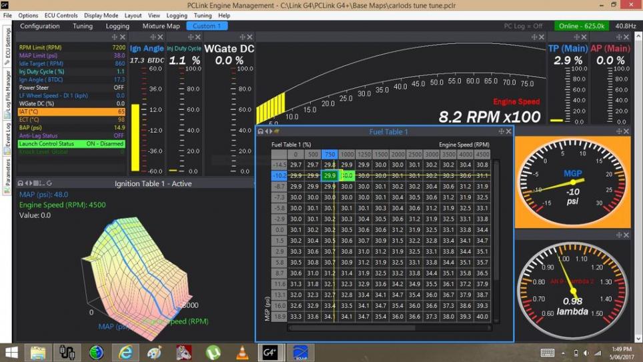Close the TP (Main) gauge panel
This screenshot has height=362, width=643.
point(584,37)
